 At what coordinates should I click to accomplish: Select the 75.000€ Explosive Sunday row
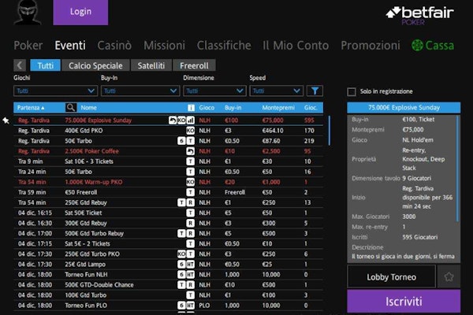[x=169, y=120]
